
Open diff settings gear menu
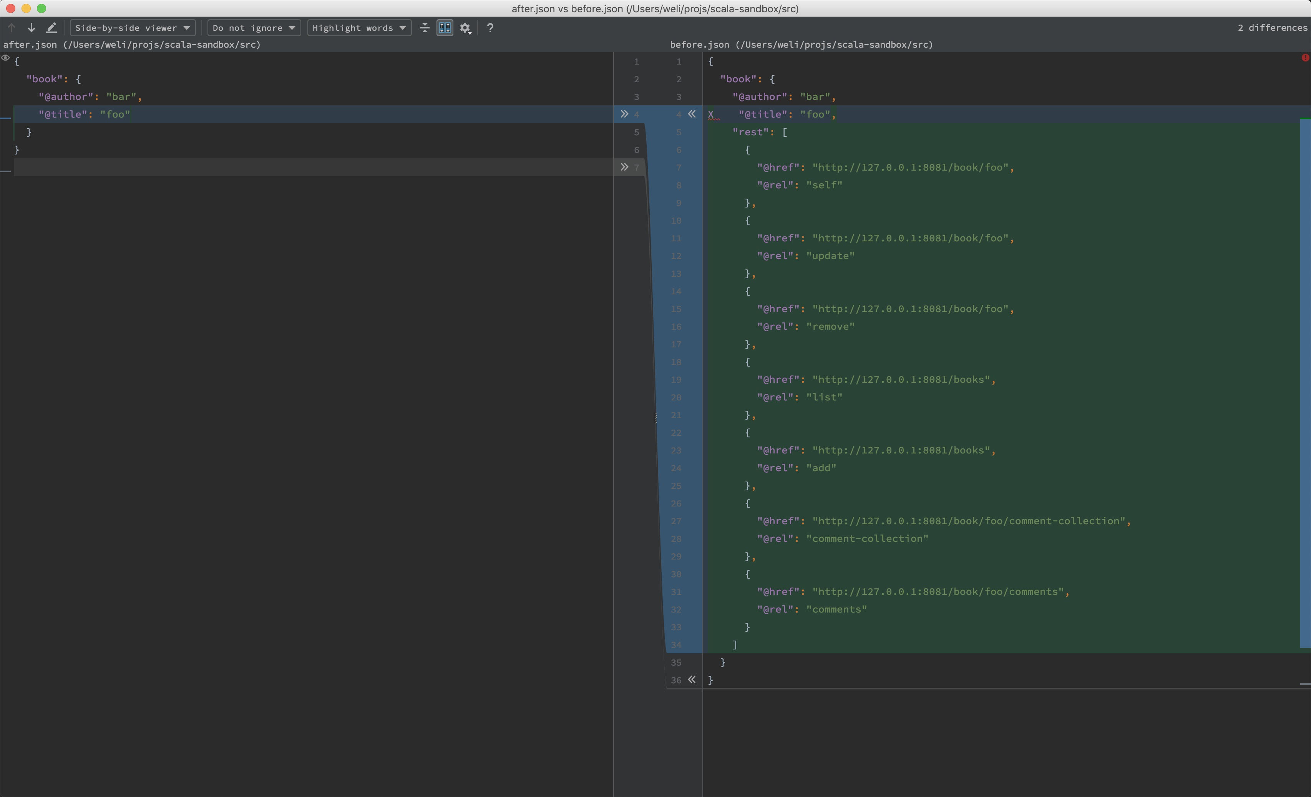pyautogui.click(x=466, y=28)
